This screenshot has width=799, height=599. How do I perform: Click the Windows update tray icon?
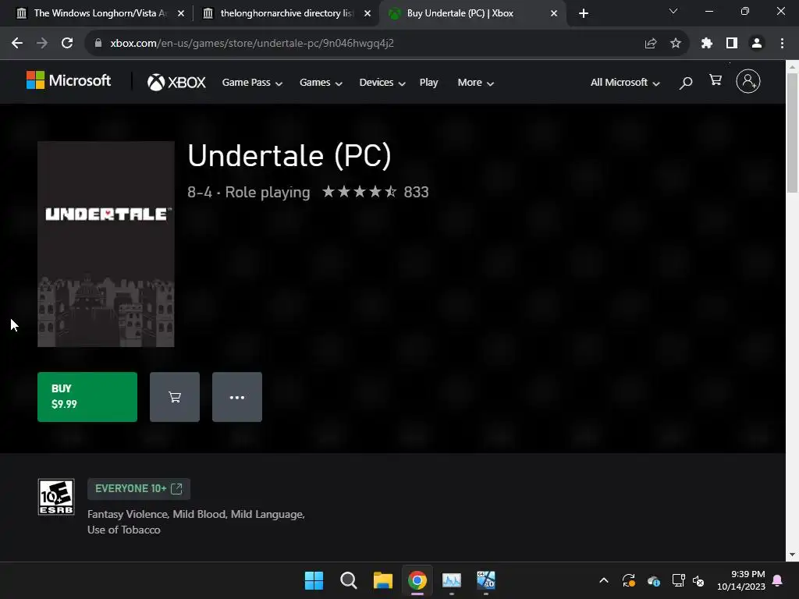click(629, 580)
